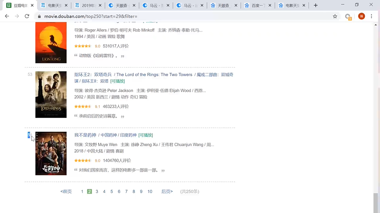Close the 2019年 tab
This screenshot has height=213, width=380.
(x=100, y=5)
